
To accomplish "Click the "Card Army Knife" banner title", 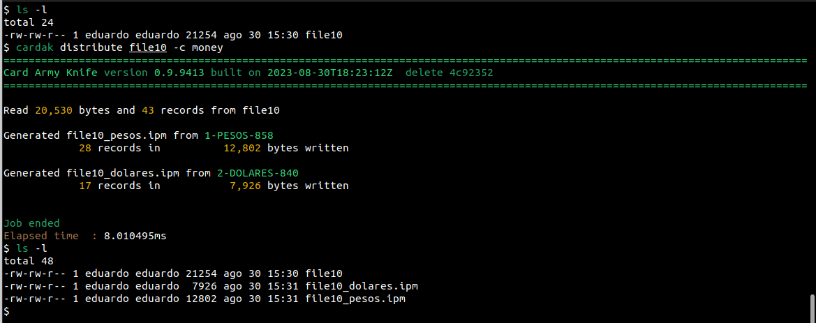I will (50, 73).
